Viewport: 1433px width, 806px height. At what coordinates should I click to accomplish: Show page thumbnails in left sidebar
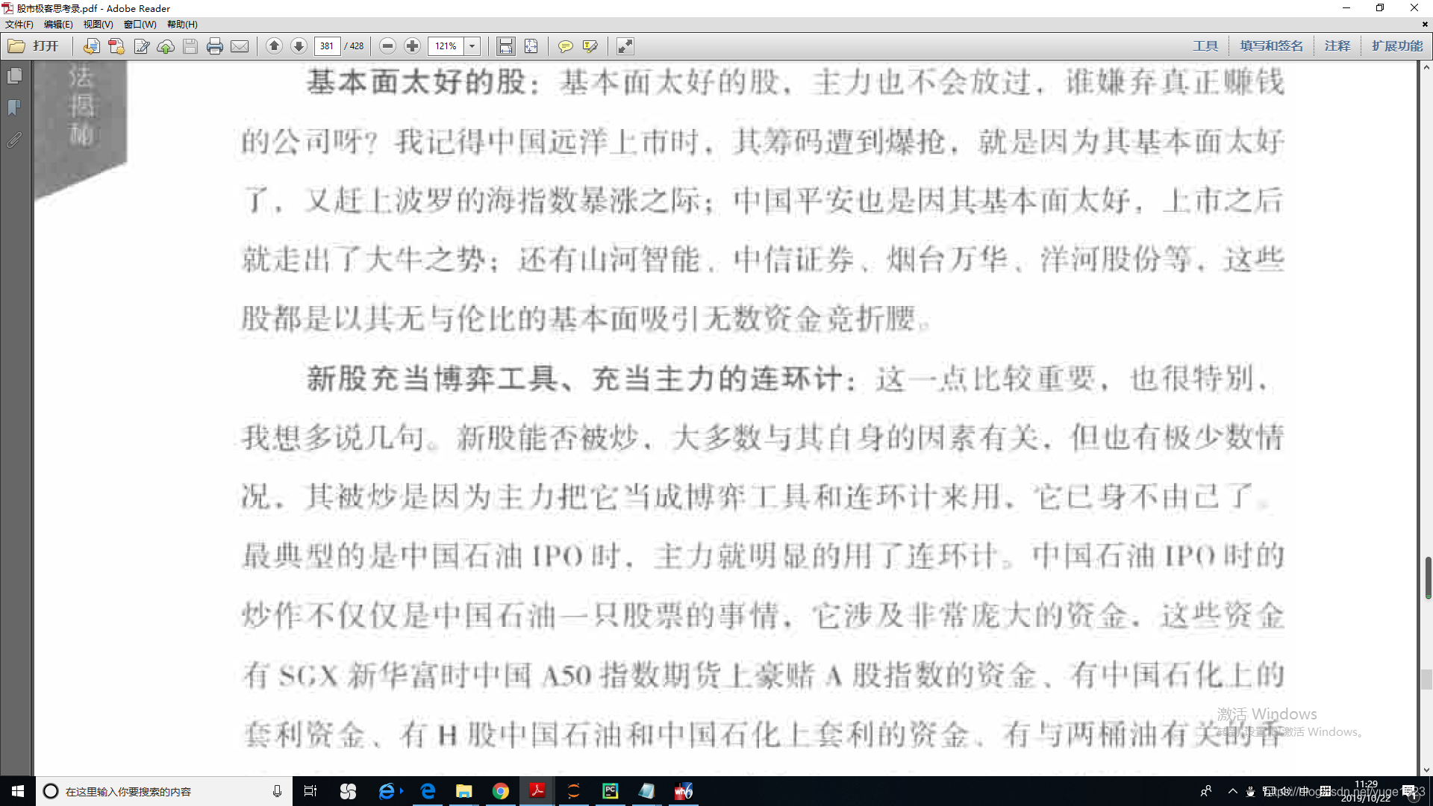coord(14,76)
